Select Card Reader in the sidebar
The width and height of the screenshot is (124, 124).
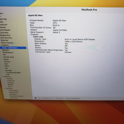click(5, 30)
